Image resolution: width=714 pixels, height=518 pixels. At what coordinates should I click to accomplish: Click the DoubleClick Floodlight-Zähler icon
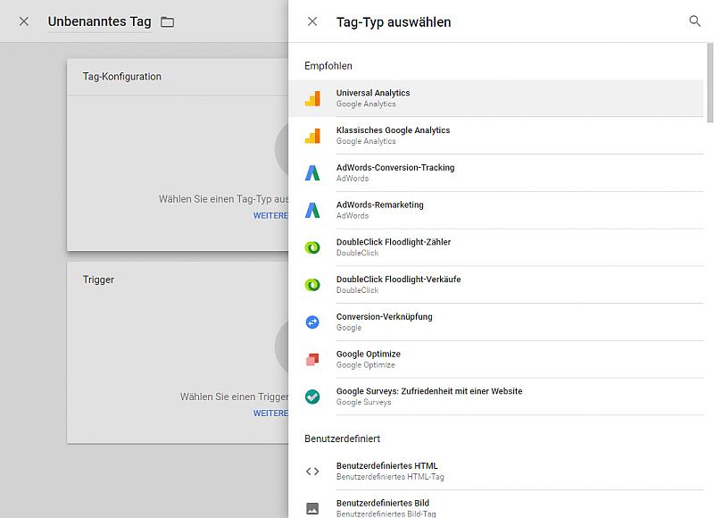tap(312, 248)
